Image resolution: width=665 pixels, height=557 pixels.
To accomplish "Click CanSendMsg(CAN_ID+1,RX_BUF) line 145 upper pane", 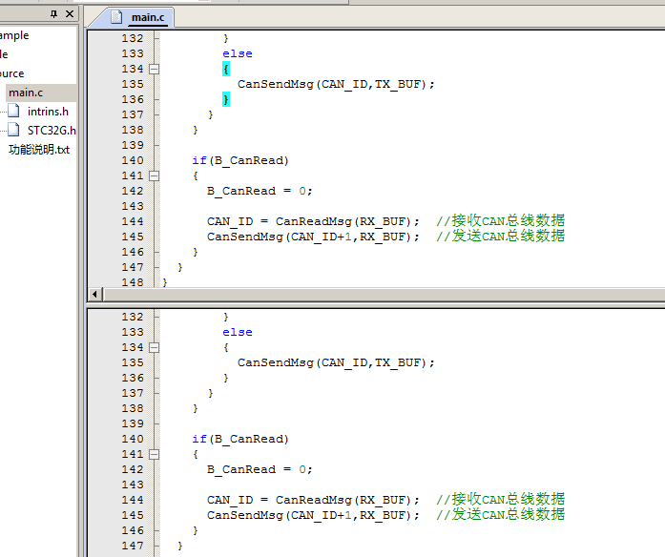I will click(x=313, y=237).
